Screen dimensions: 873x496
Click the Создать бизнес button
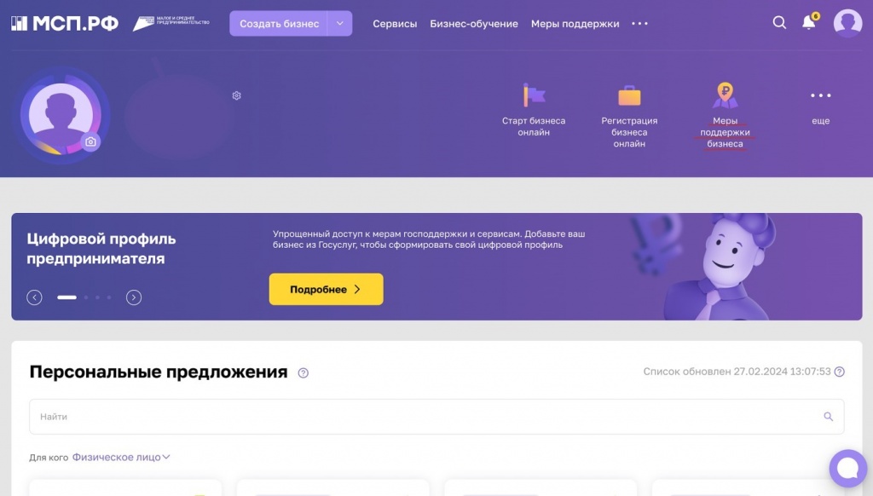coord(279,23)
